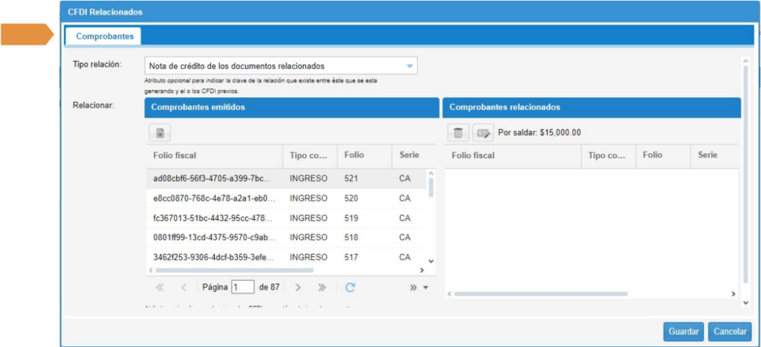This screenshot has width=761, height=347.
Task: Go to previous page of emitted comprobantes
Action: tap(184, 288)
